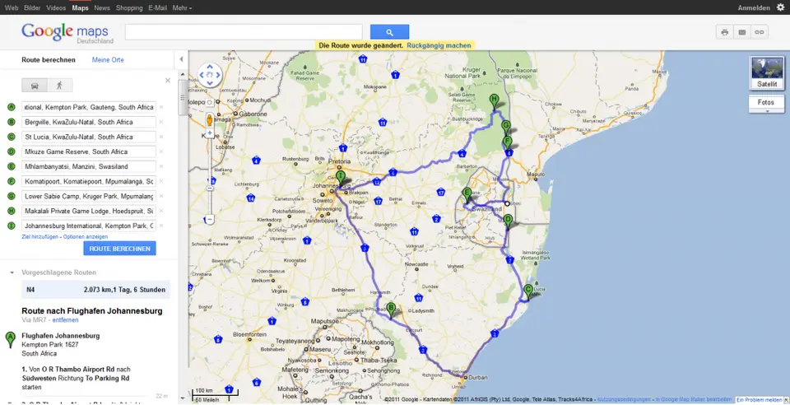Edit the Bergville destination field
The image size is (790, 405).
point(89,122)
